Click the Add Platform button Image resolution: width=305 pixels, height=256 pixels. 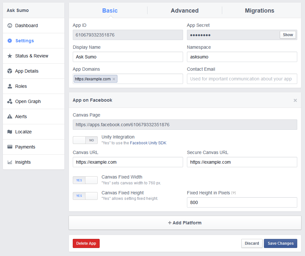pyautogui.click(x=185, y=223)
